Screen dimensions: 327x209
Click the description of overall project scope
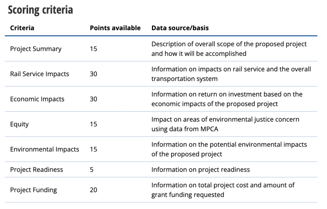(x=229, y=49)
